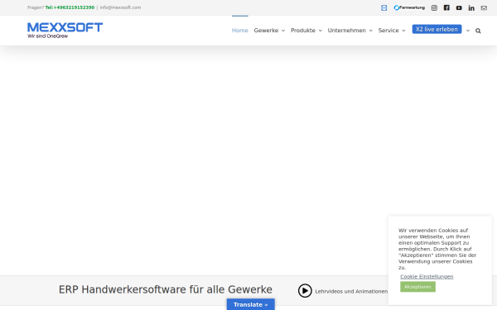Open the Translate » button
This screenshot has width=497, height=310.
(x=251, y=304)
